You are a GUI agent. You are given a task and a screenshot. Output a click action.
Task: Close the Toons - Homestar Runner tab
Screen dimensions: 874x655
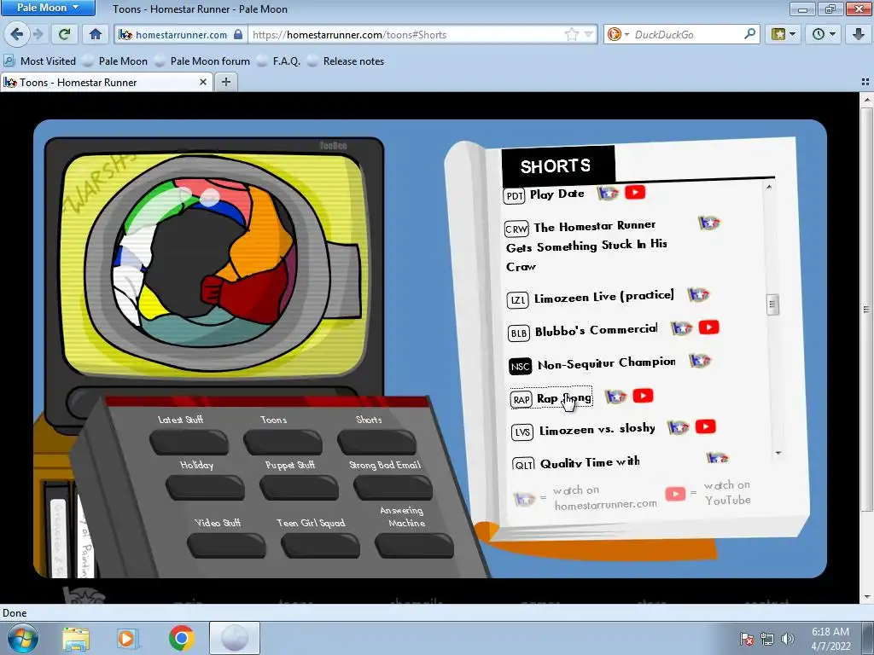203,82
